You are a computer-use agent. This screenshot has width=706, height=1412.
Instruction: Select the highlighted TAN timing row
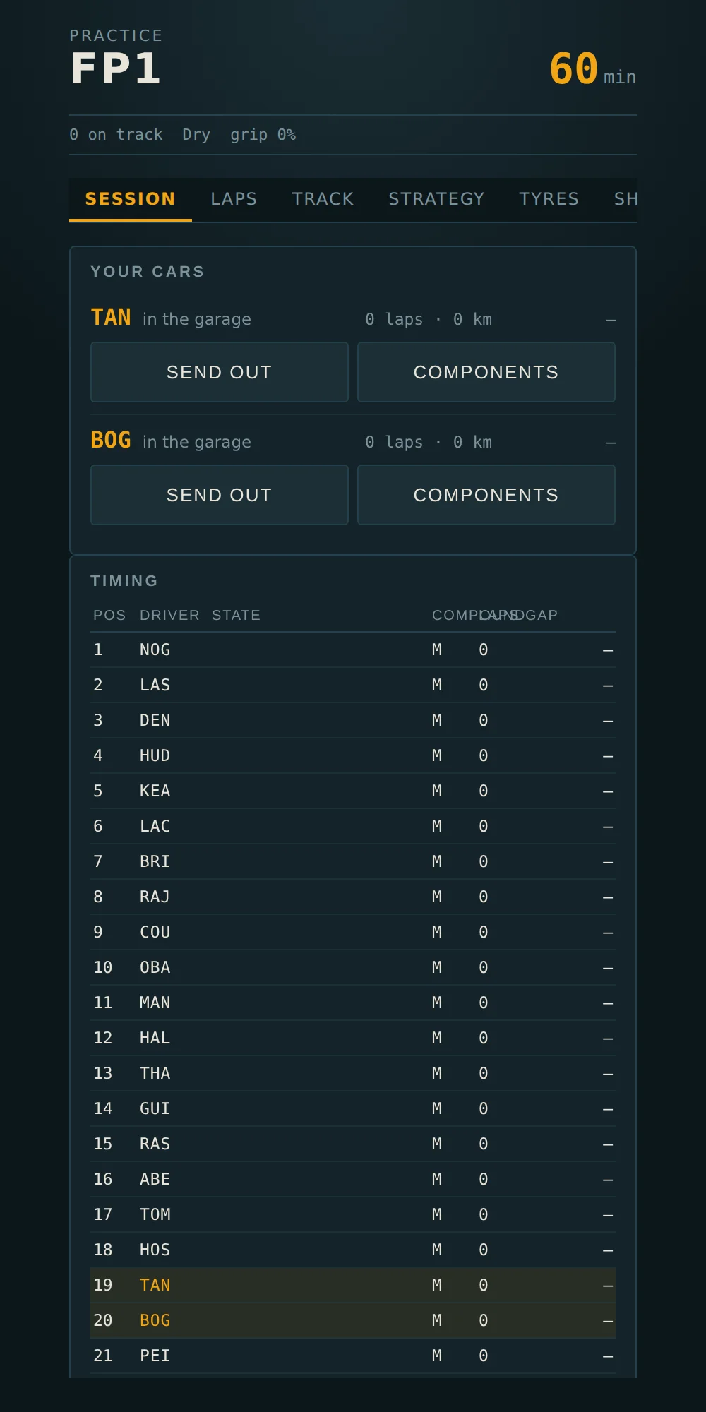pos(353,1285)
